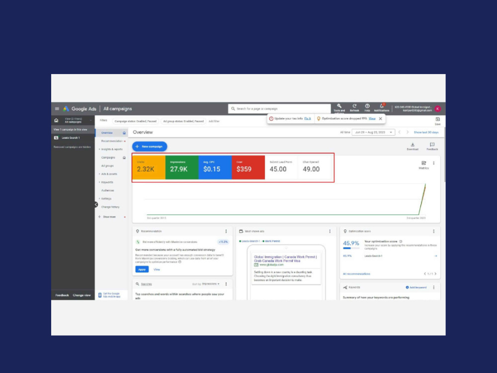Go to next date range

408,132
